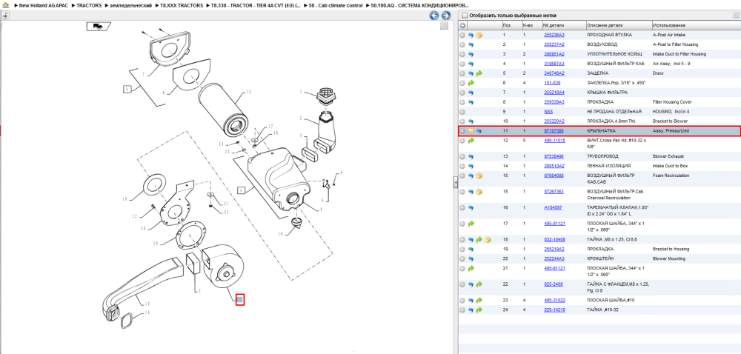Go to previous diagram with back arrow
This screenshot has height=354, width=741.
coord(433,16)
